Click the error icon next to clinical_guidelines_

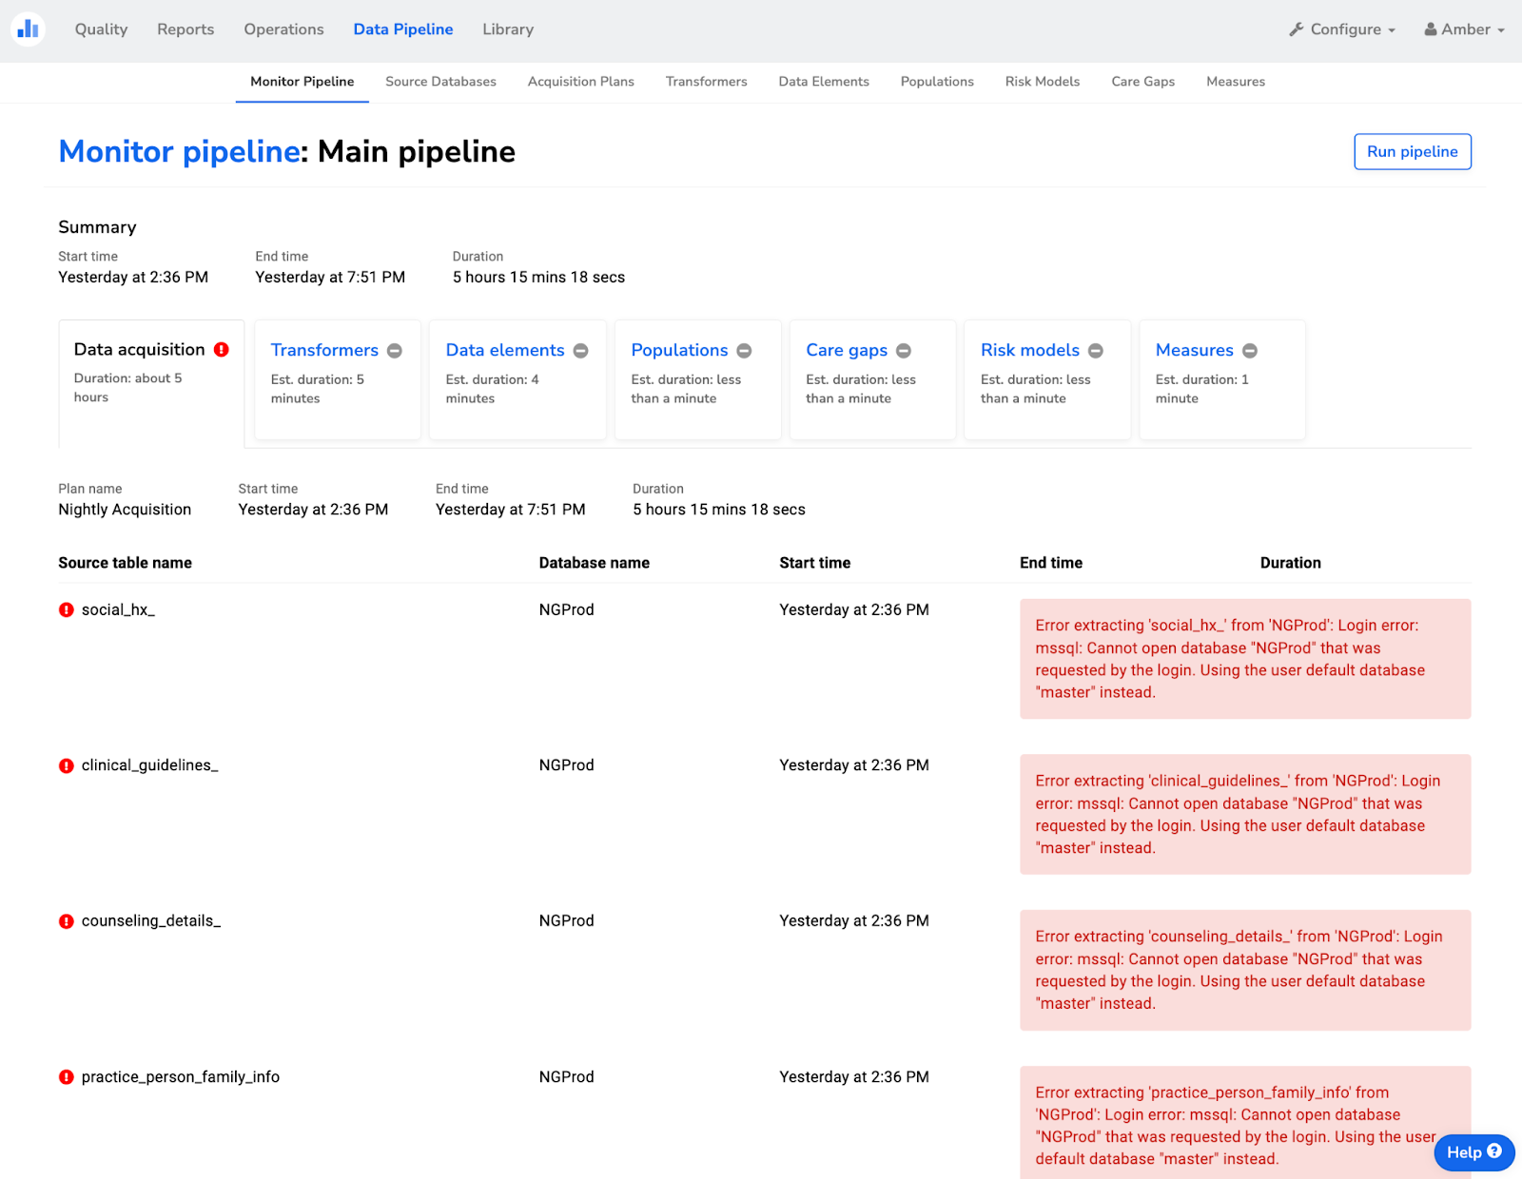click(67, 765)
